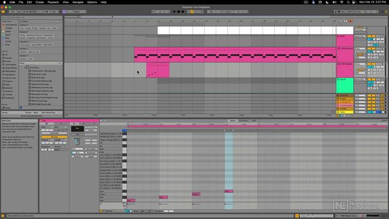Image resolution: width=389 pixels, height=219 pixels.
Task: Toggle the orange Loop button in clip view
Action: click(x=54, y=137)
